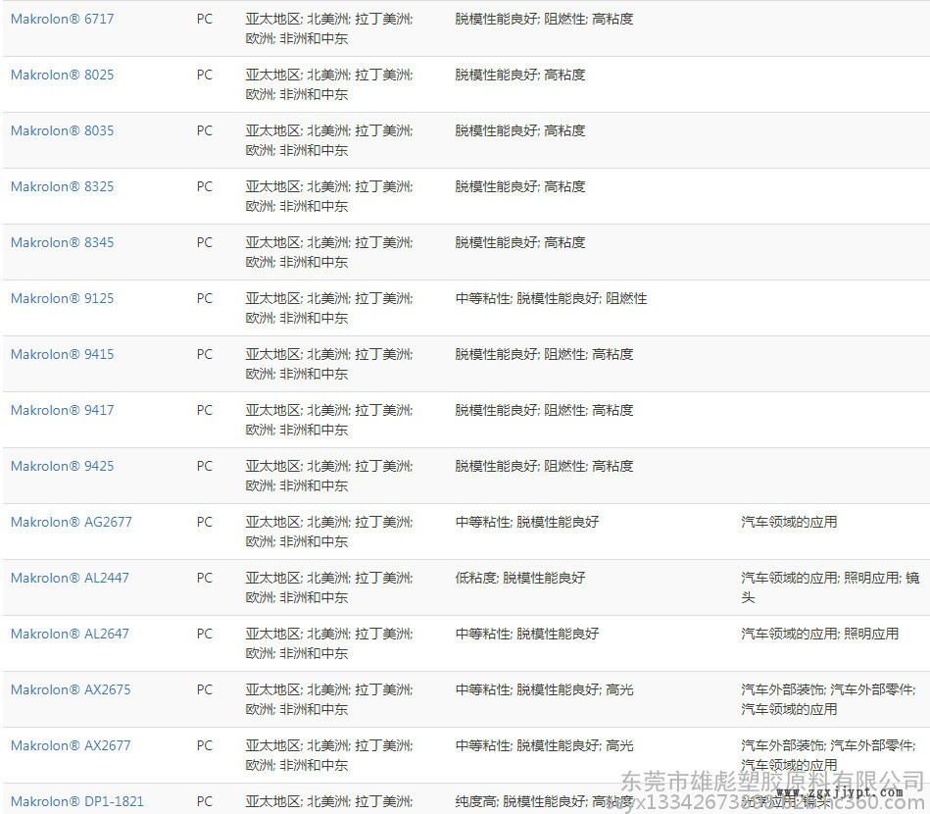Open Makrolon® 9415 product details
The image size is (930, 814).
tap(62, 354)
